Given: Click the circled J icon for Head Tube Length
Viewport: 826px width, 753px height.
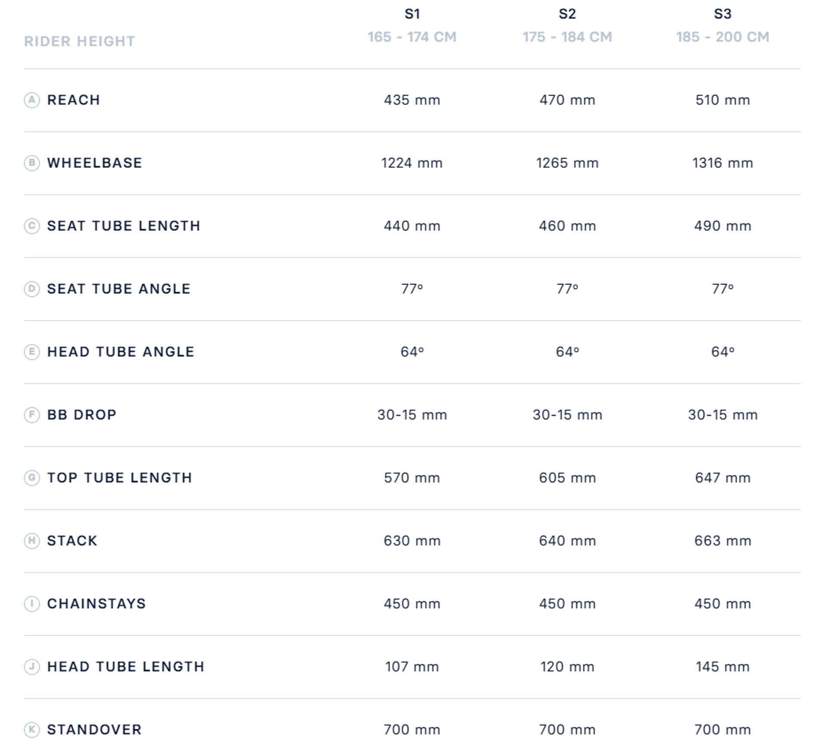Looking at the screenshot, I should click(32, 667).
